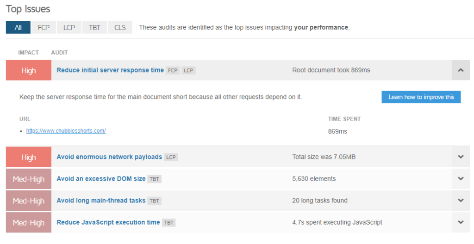Image resolution: width=474 pixels, height=244 pixels.
Task: Expand the Reduce JavaScript execution time row
Action: (460, 222)
